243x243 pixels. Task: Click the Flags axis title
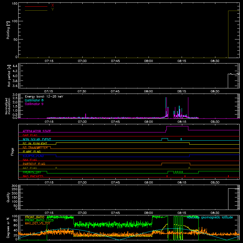[x=12, y=152]
